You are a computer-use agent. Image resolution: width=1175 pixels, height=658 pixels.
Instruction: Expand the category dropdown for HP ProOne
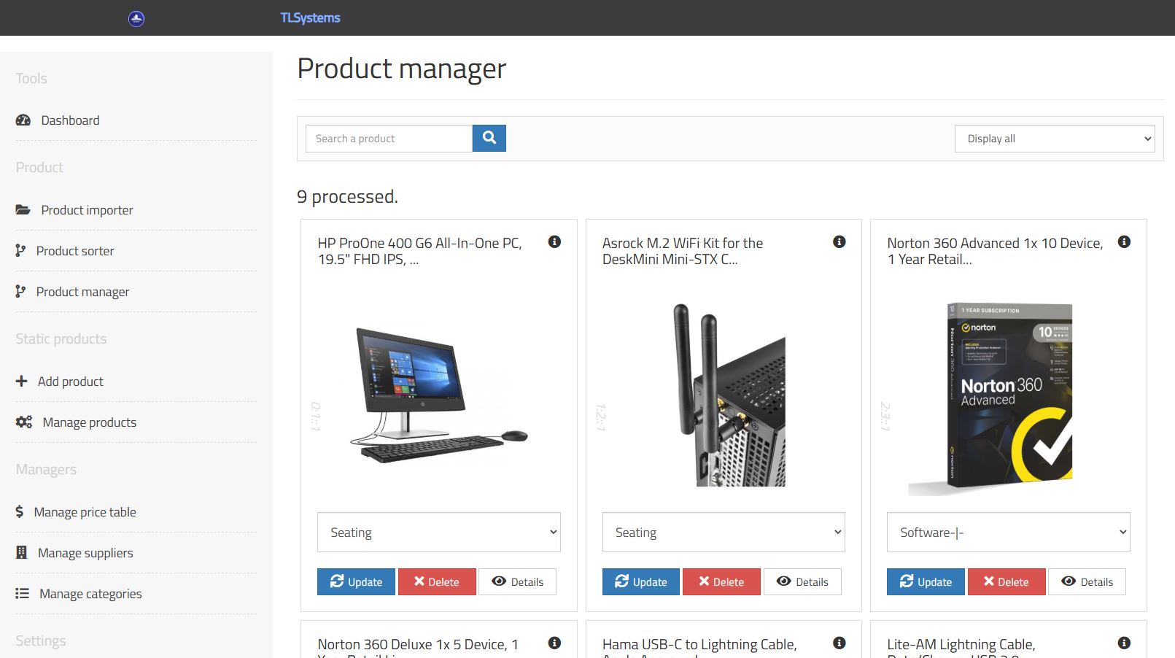(x=438, y=533)
